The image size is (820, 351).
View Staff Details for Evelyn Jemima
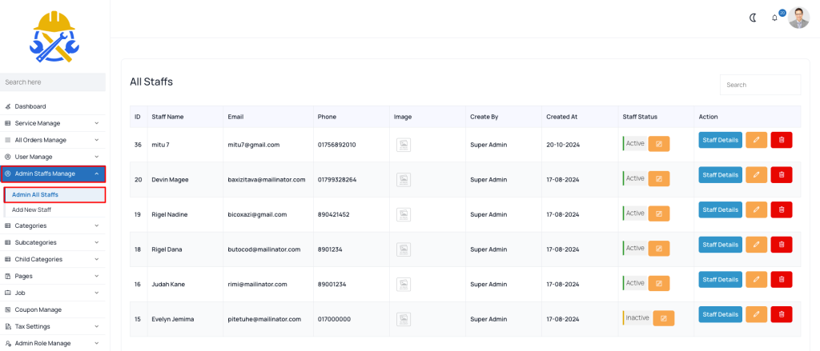point(720,314)
